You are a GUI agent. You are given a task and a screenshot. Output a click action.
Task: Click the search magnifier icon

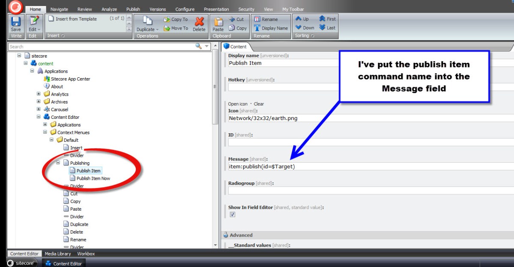pyautogui.click(x=198, y=46)
